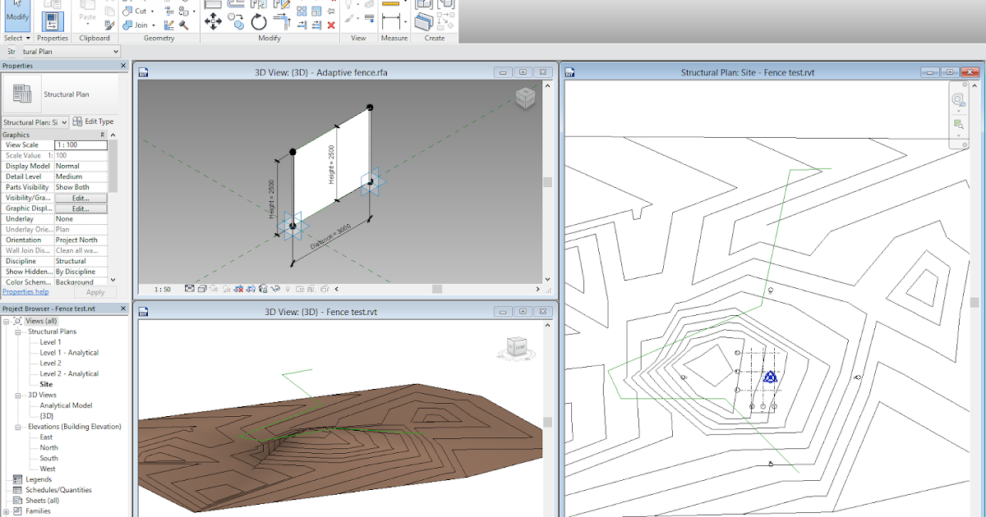Click the Move tool icon
986x517 pixels.
[x=213, y=21]
